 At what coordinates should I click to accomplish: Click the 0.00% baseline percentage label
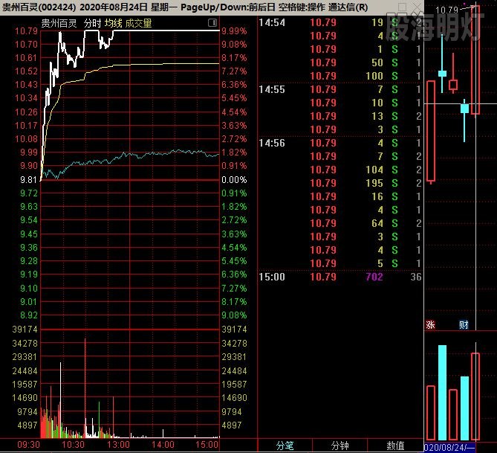pos(234,180)
